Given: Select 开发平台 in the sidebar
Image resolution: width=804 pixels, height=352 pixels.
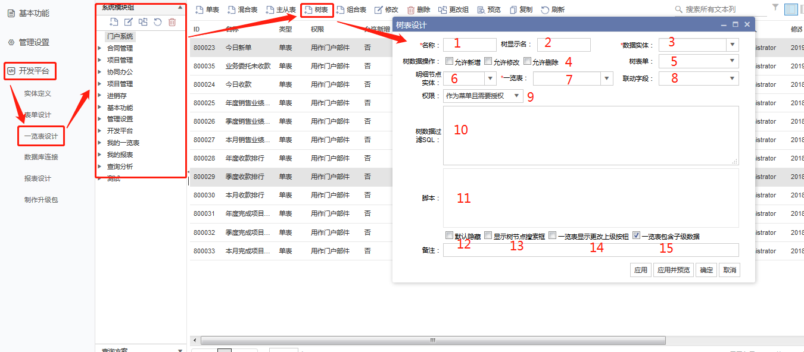Looking at the screenshot, I should point(34,71).
